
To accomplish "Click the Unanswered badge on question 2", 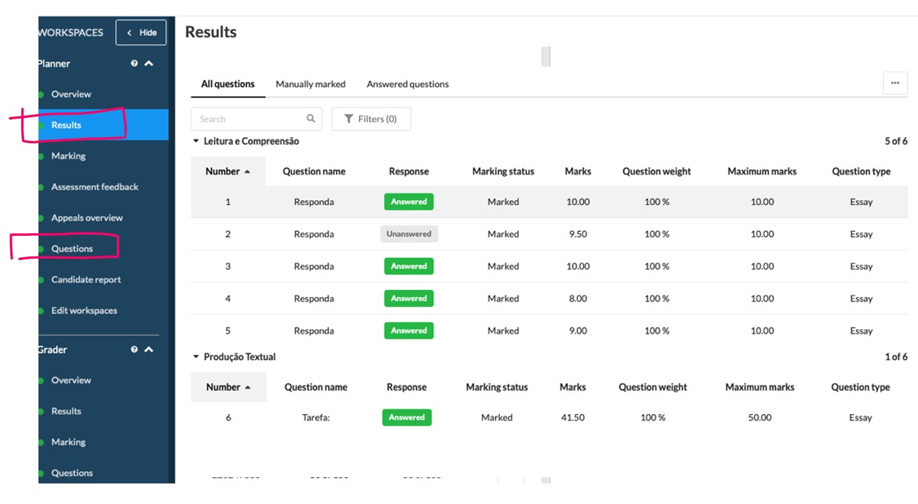I will [409, 234].
